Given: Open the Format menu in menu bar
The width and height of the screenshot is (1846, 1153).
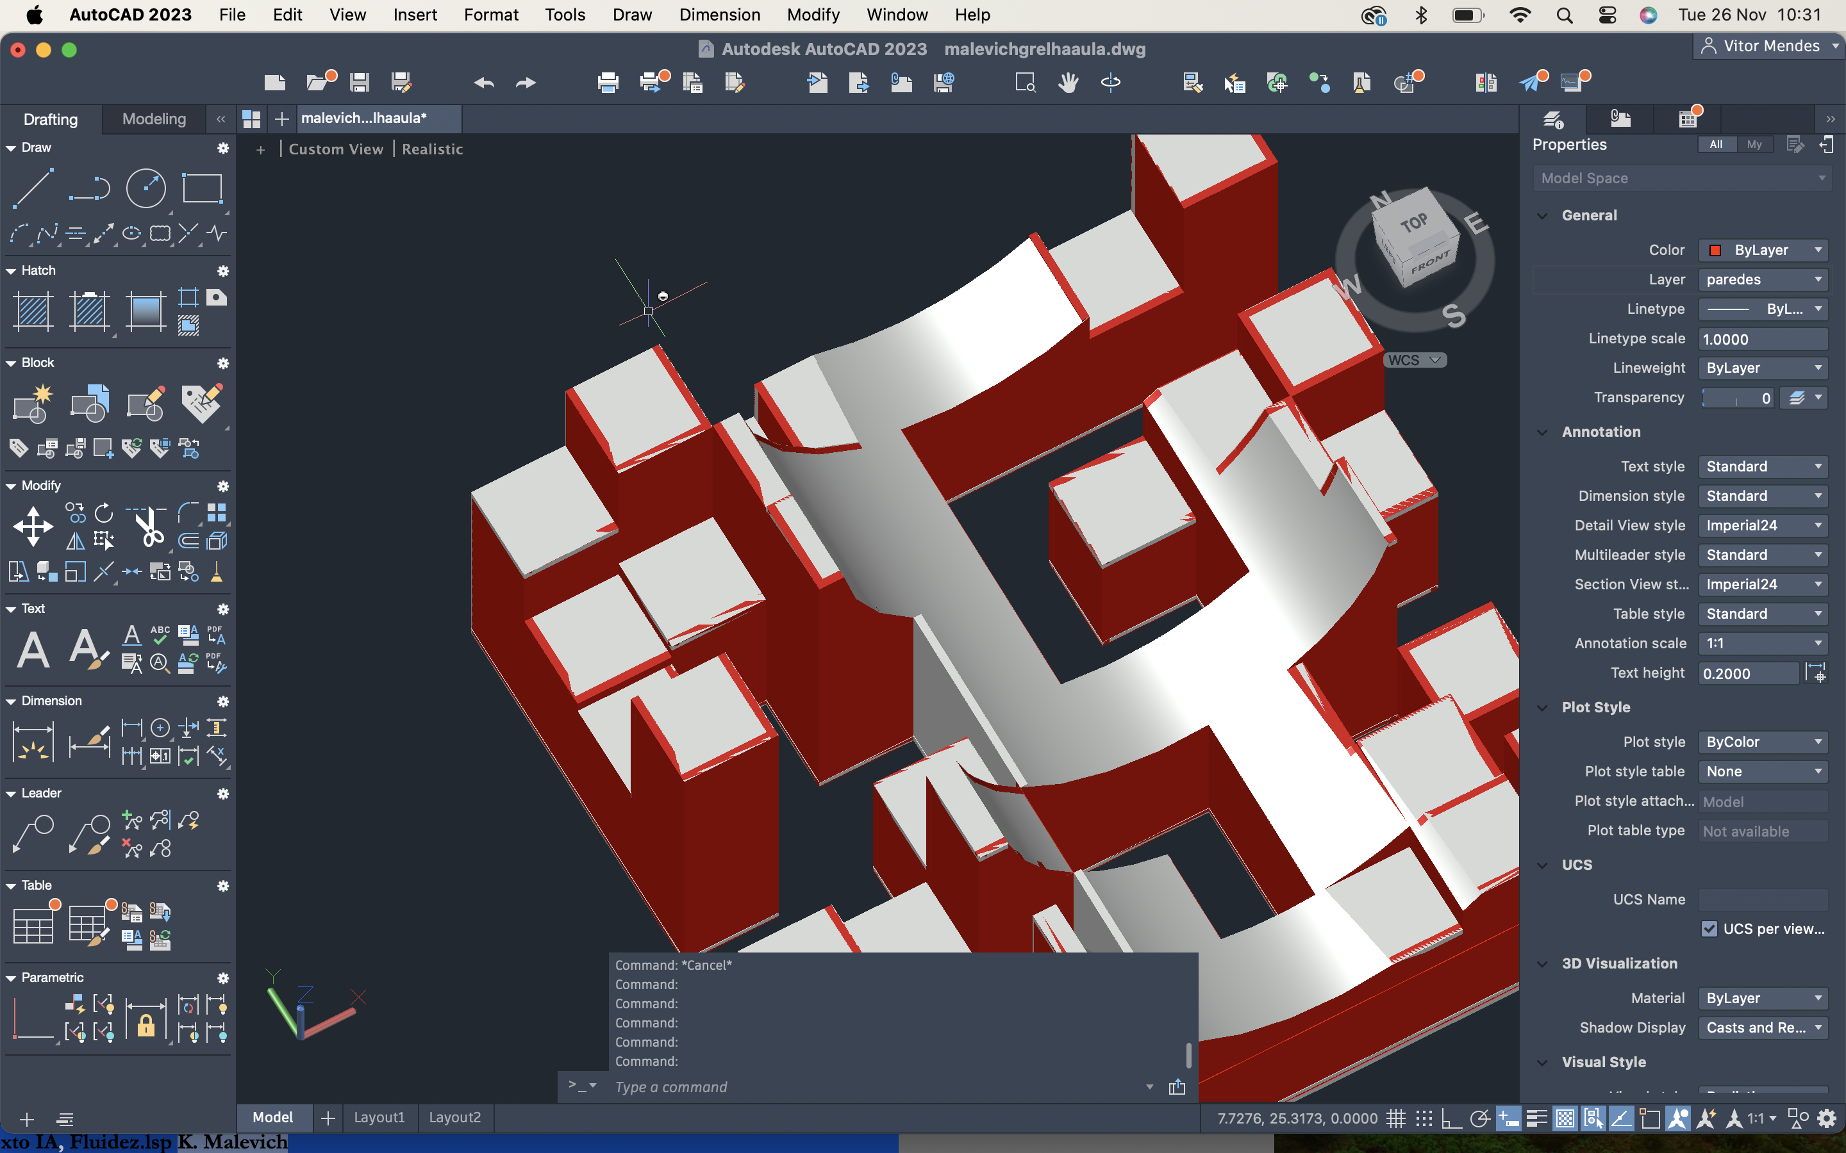Looking at the screenshot, I should [x=490, y=15].
